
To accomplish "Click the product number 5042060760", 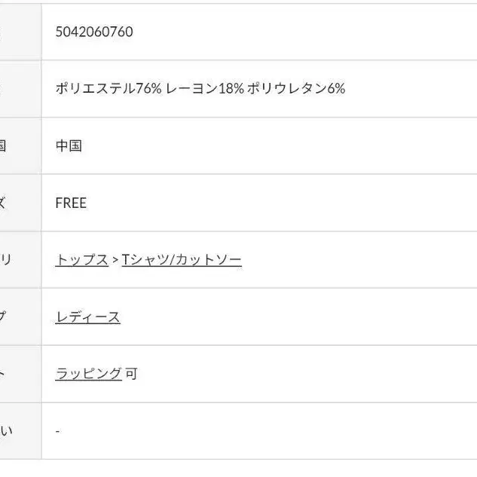I will (x=94, y=32).
